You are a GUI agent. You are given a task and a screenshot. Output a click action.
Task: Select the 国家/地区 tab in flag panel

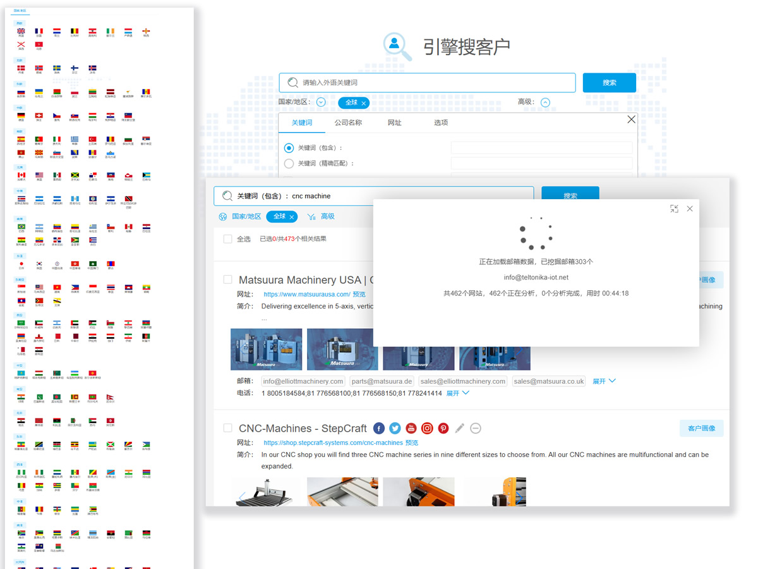click(x=21, y=11)
